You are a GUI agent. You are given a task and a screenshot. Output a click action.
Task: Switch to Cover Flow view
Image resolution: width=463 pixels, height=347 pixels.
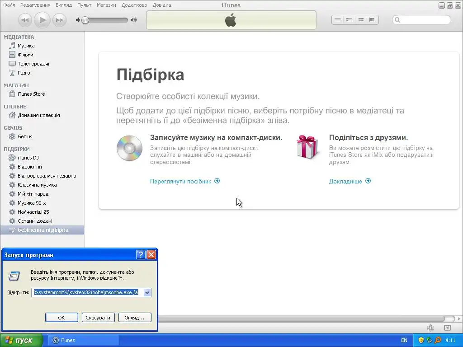click(373, 20)
